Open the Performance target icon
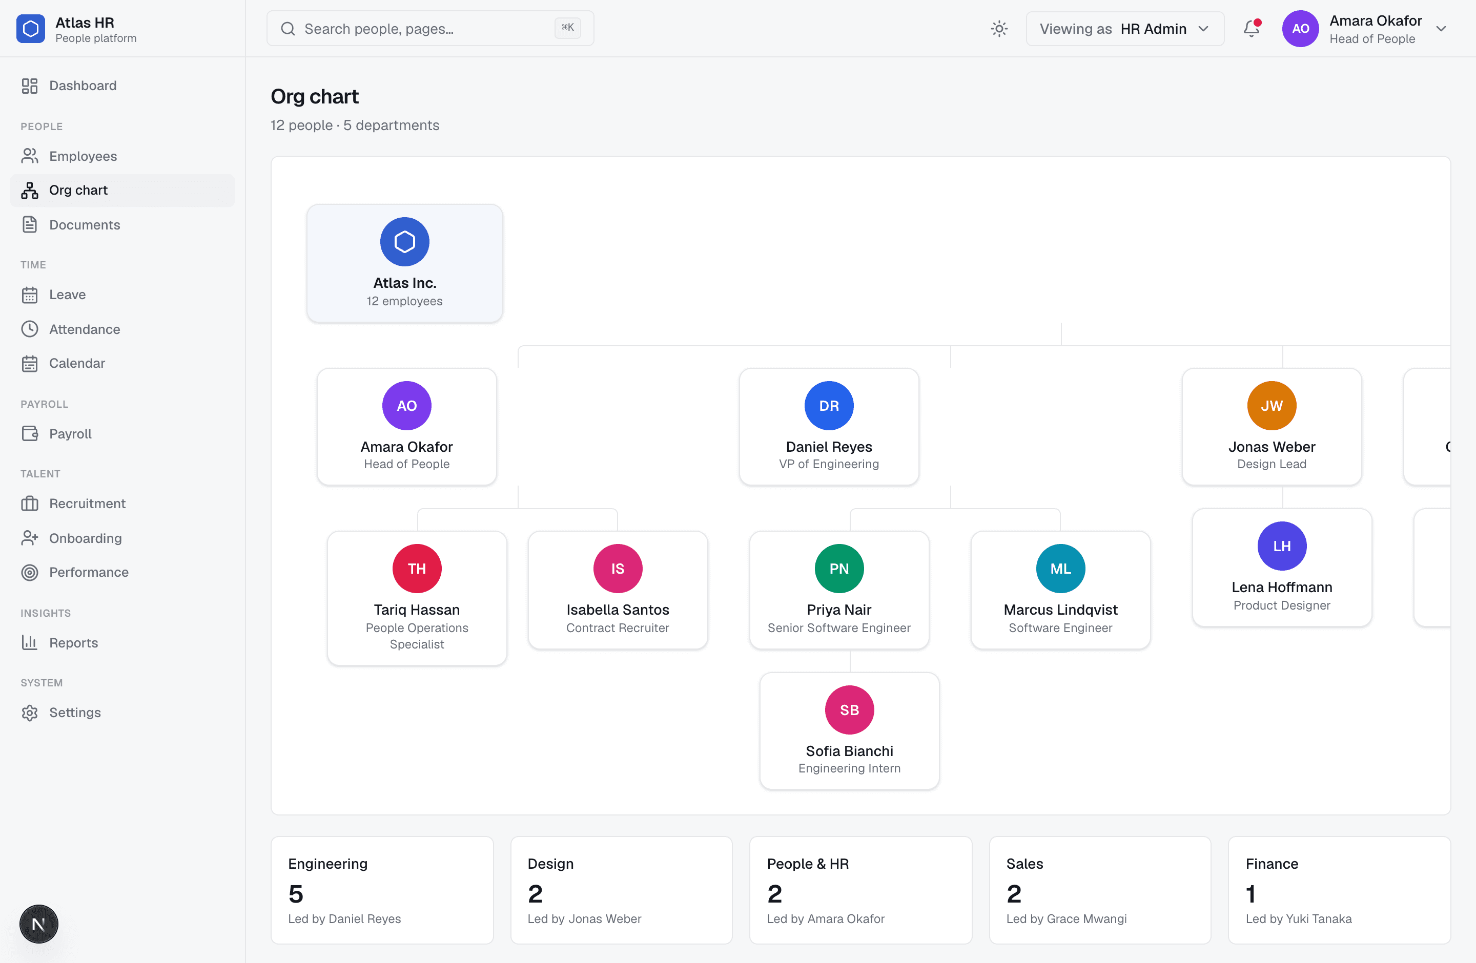This screenshot has width=1476, height=963. pos(30,572)
